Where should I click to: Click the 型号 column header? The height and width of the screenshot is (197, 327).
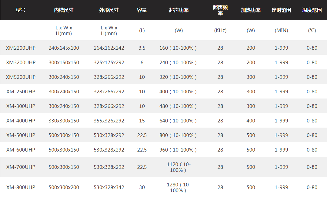(21, 10)
